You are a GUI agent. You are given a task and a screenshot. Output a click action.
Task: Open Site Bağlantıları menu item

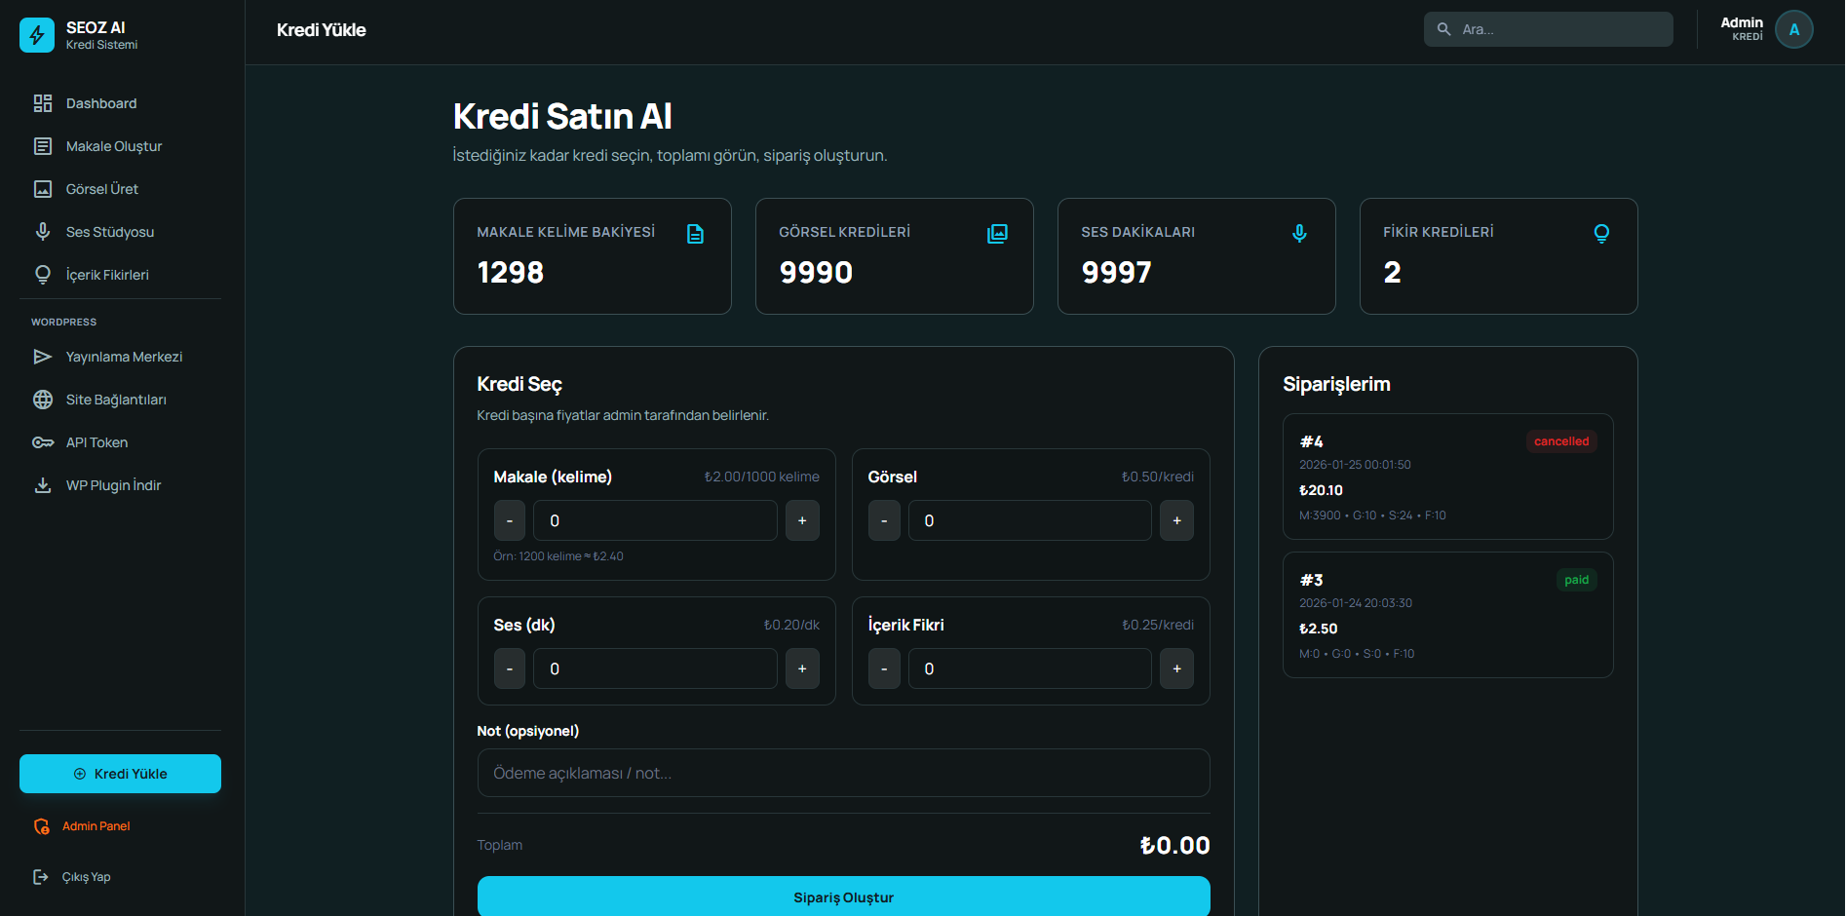pyautogui.click(x=120, y=400)
